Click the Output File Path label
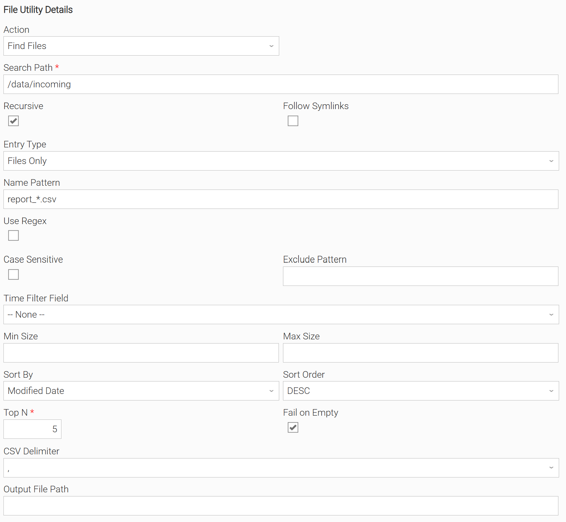This screenshot has height=522, width=566. point(36,489)
